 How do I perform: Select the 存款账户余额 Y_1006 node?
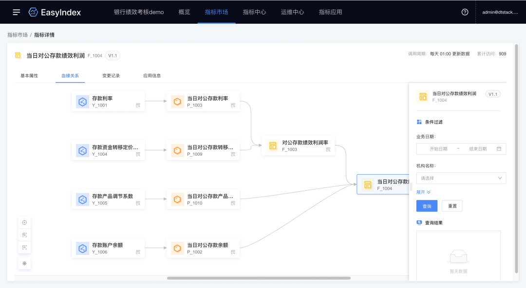[x=108, y=248]
